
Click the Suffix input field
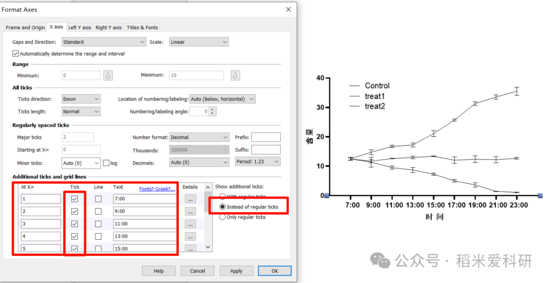point(266,150)
